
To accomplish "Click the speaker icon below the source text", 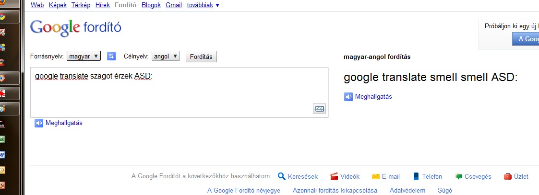I will click(39, 123).
